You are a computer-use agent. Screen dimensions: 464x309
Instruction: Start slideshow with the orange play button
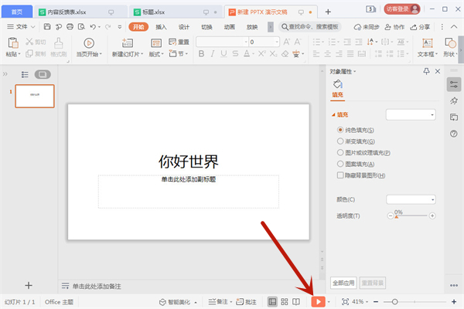317,301
